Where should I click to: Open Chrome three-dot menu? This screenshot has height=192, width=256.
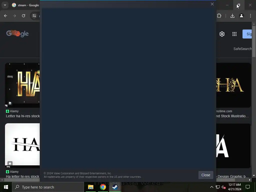250,16
